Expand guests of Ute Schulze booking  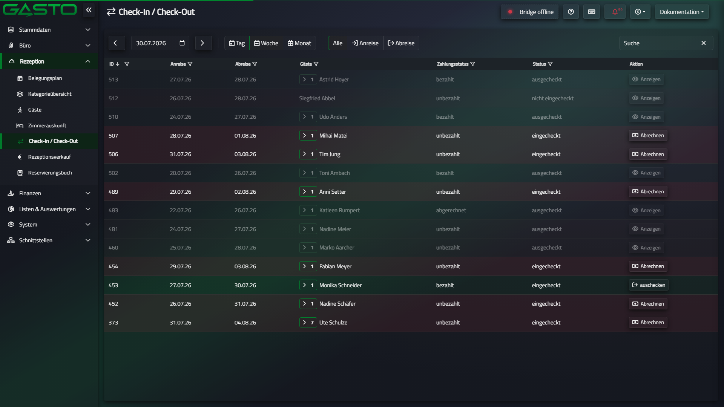point(308,322)
